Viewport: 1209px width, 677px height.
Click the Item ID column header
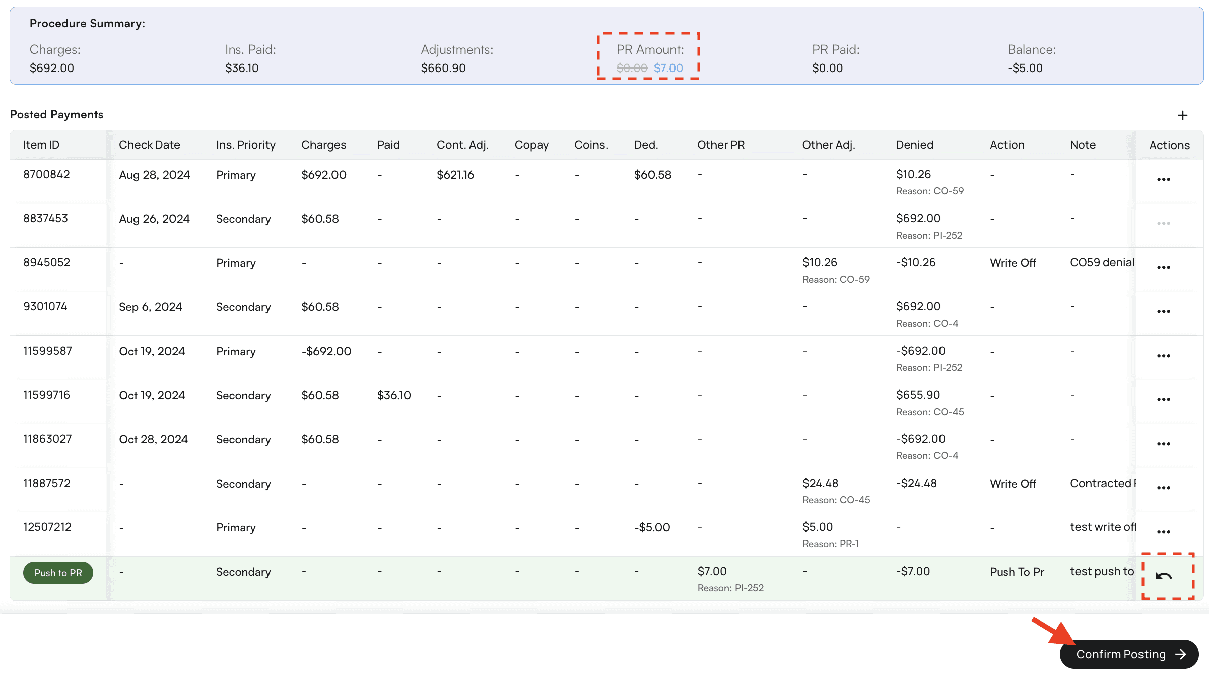pyautogui.click(x=41, y=145)
